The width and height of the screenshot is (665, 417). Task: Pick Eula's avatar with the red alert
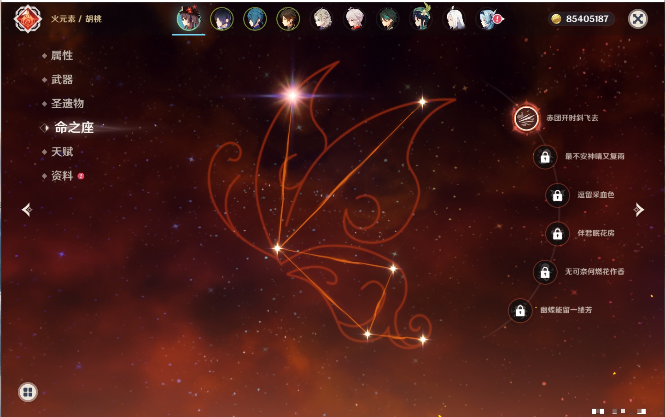[488, 19]
